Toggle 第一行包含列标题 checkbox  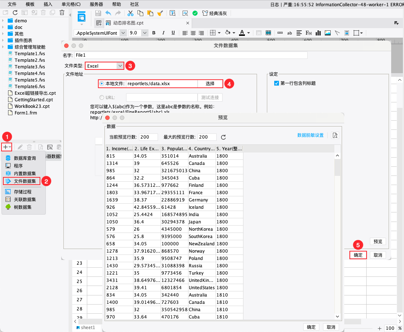tap(276, 83)
